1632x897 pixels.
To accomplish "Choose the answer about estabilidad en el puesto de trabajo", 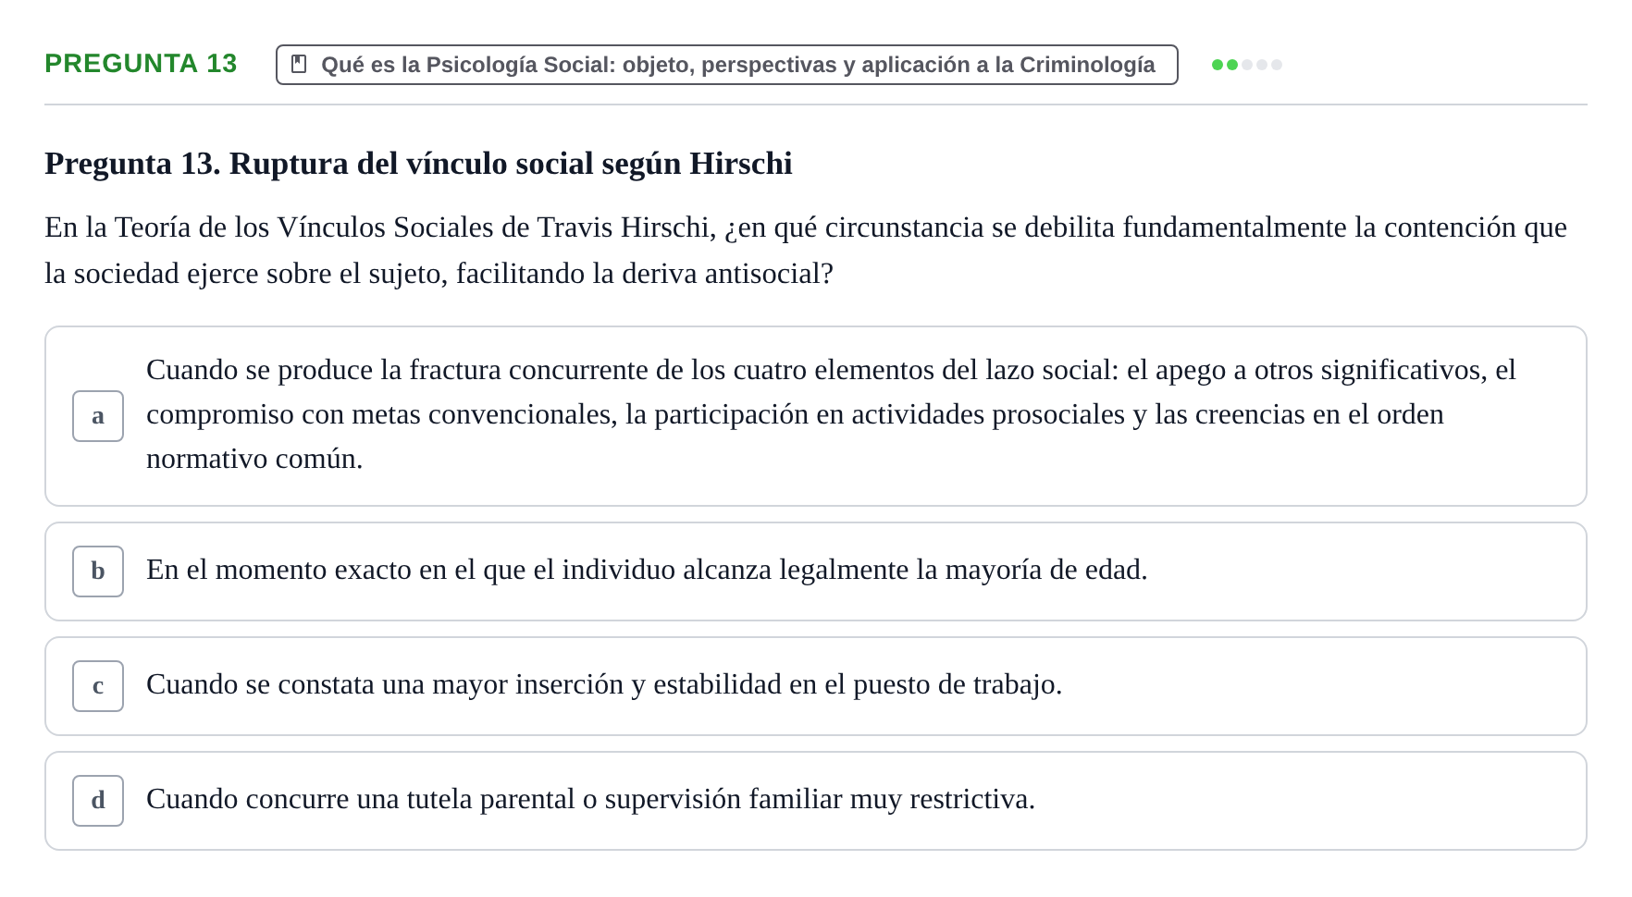I will point(816,686).
